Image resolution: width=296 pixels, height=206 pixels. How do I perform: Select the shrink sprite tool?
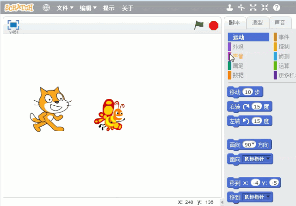265,8
